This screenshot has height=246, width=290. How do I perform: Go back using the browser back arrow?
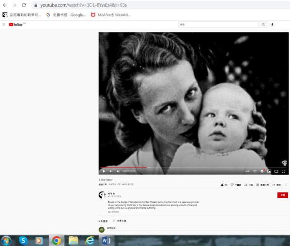(x=5, y=5)
